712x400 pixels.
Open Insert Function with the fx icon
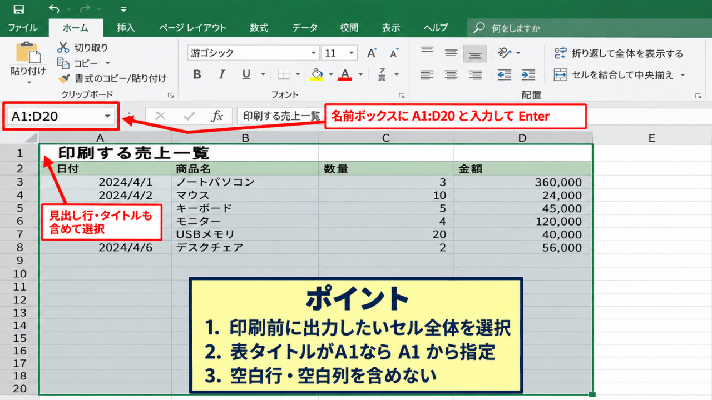(217, 116)
